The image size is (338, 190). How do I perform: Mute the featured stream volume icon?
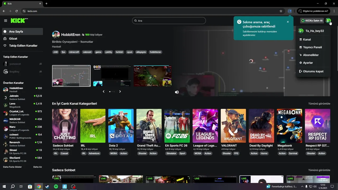(177, 92)
